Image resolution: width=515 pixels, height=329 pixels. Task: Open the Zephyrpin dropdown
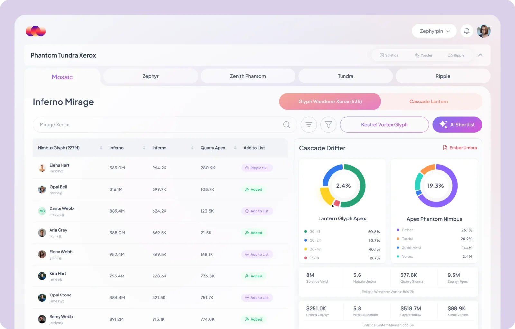[434, 31]
